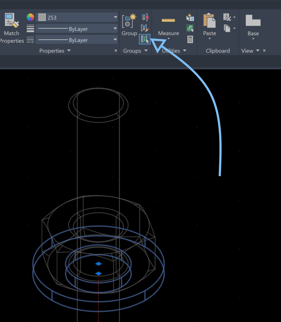Screen dimensions: 281x322
Task: Expand the Measure tool dropdown arrow
Action: click(x=168, y=38)
